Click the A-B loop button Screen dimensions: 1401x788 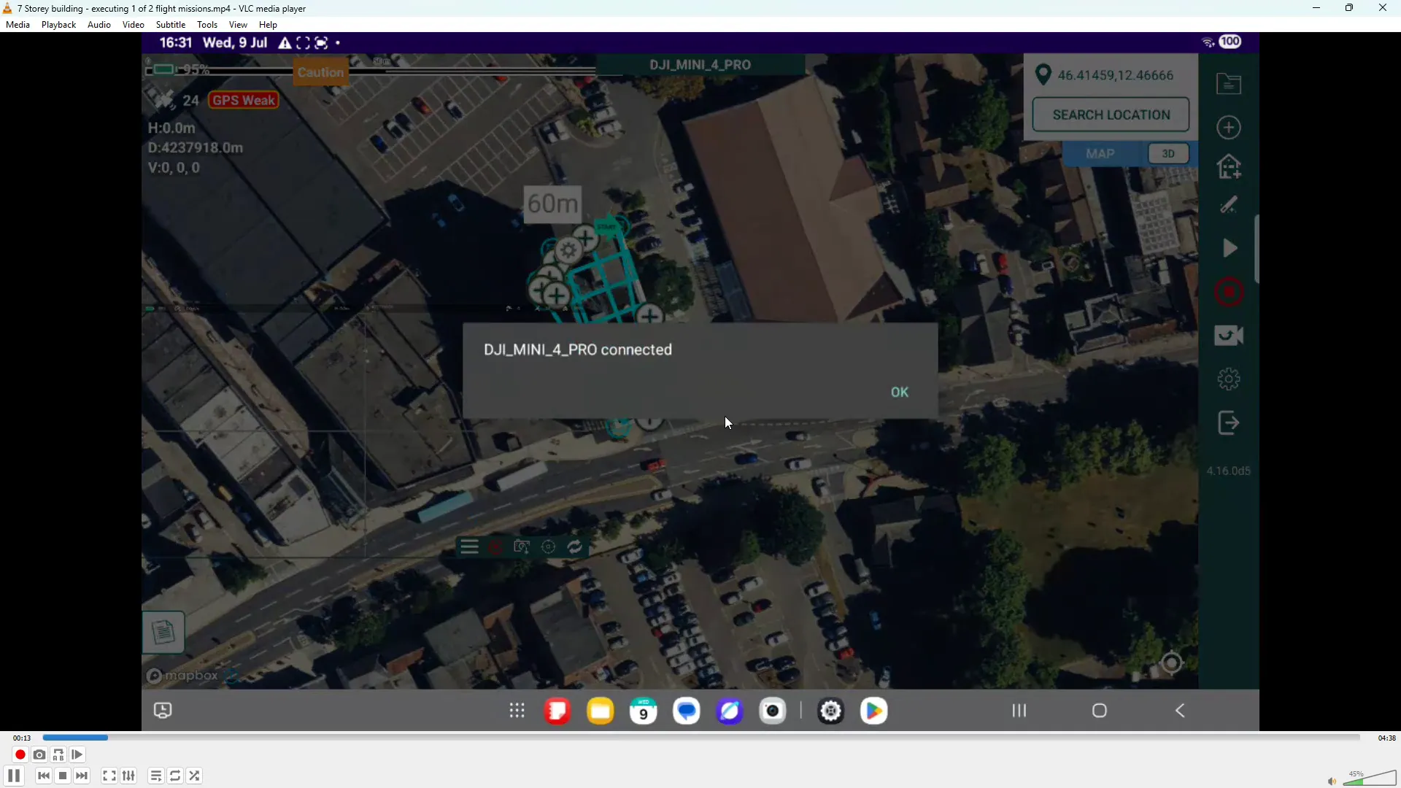[x=58, y=755]
